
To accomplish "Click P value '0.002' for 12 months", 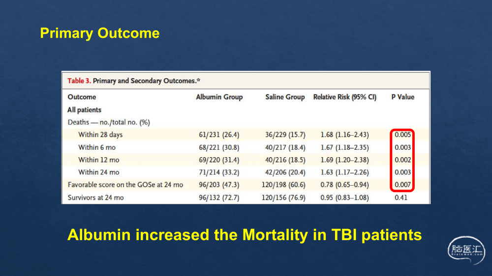I will [x=402, y=160].
